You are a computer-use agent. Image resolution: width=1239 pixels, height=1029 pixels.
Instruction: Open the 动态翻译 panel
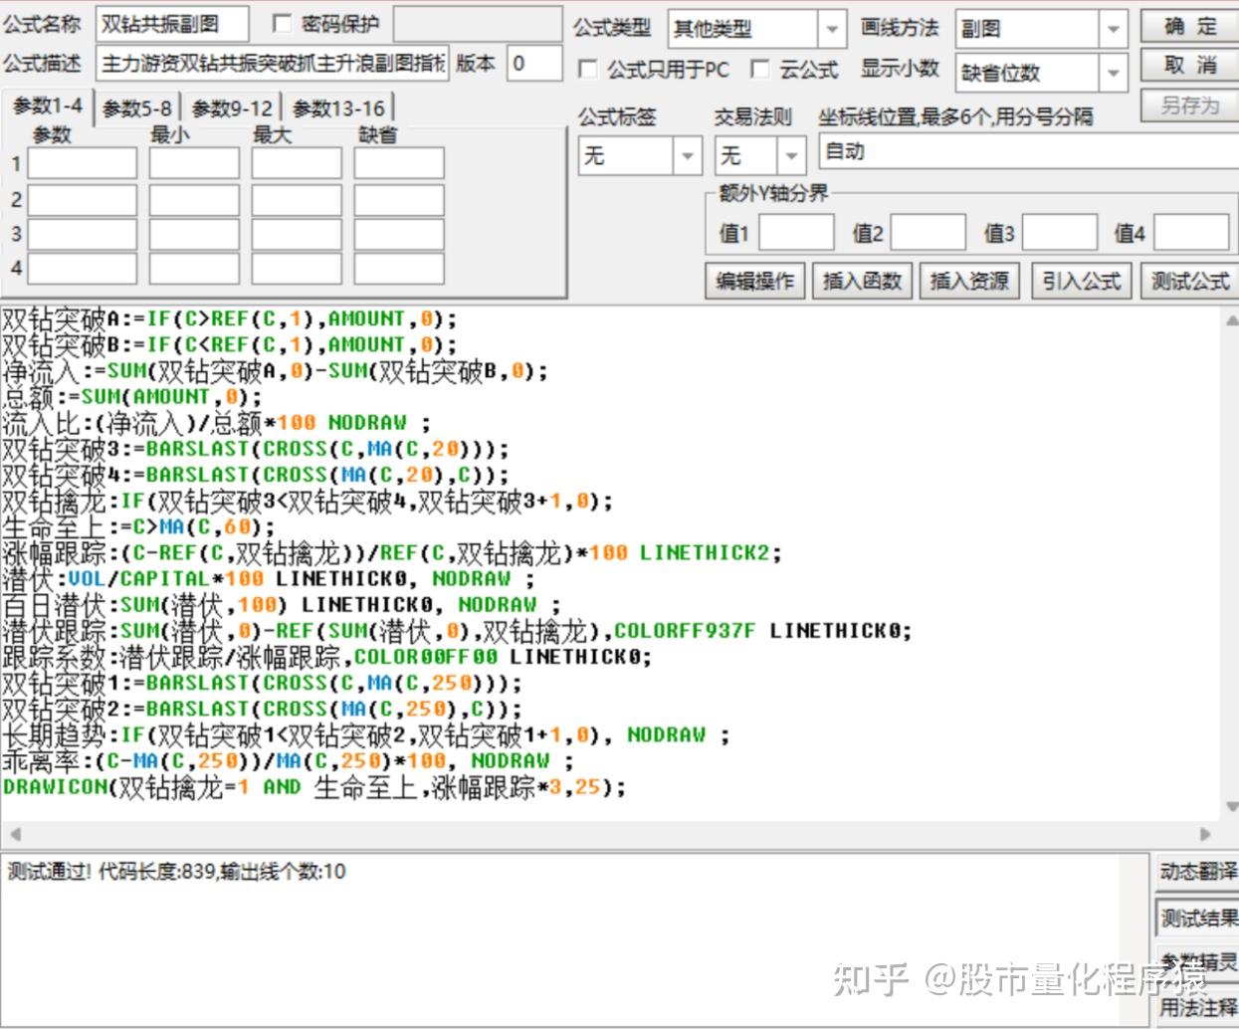pos(1198,872)
